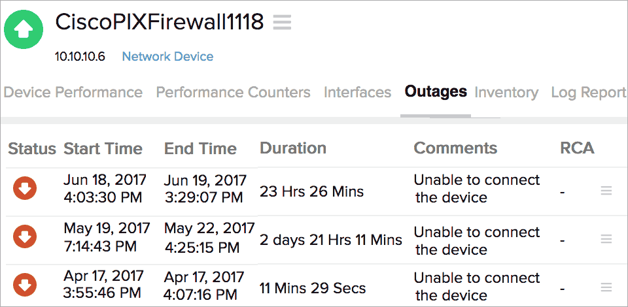Open the Performance Counters tab

[x=233, y=92]
